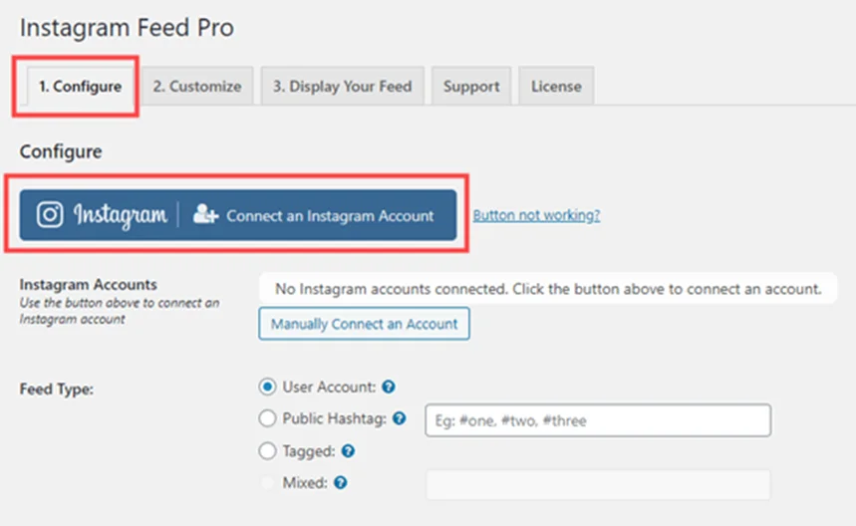Viewport: 856px width, 526px height.
Task: Select the User Account feed type
Action: [x=267, y=387]
